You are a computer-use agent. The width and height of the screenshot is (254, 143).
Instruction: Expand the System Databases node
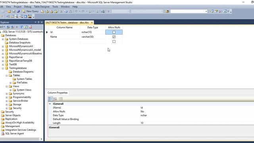(3, 39)
